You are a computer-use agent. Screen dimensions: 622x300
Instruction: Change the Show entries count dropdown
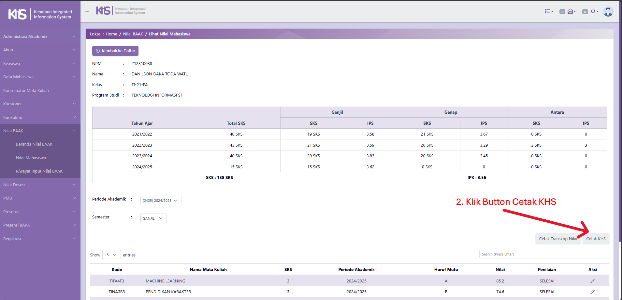(x=111, y=255)
